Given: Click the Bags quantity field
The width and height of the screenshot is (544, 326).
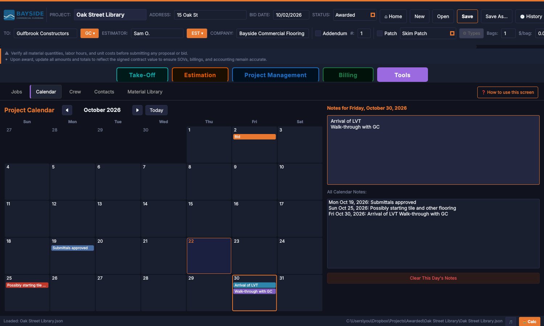Looking at the screenshot, I should point(508,33).
